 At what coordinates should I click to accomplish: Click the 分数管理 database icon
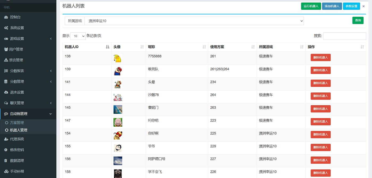click(6, 82)
